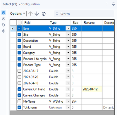
Task: Select the Product Life cycle field name
Action: pyautogui.click(x=35, y=59)
